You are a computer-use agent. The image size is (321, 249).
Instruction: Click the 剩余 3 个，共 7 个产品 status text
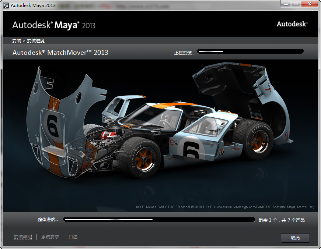pos(282,220)
